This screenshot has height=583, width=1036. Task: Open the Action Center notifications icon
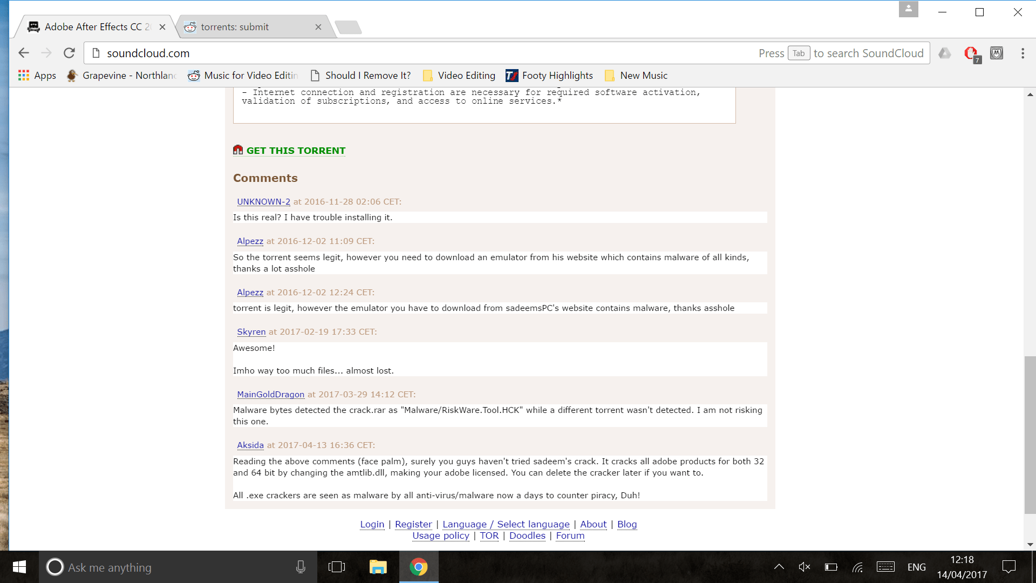click(1009, 567)
